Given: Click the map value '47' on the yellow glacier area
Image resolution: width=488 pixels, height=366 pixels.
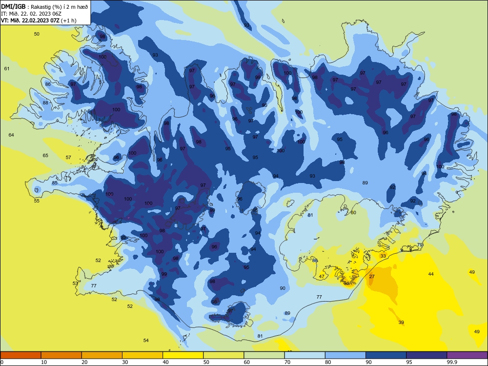Looking at the screenshot, I should (322, 276).
